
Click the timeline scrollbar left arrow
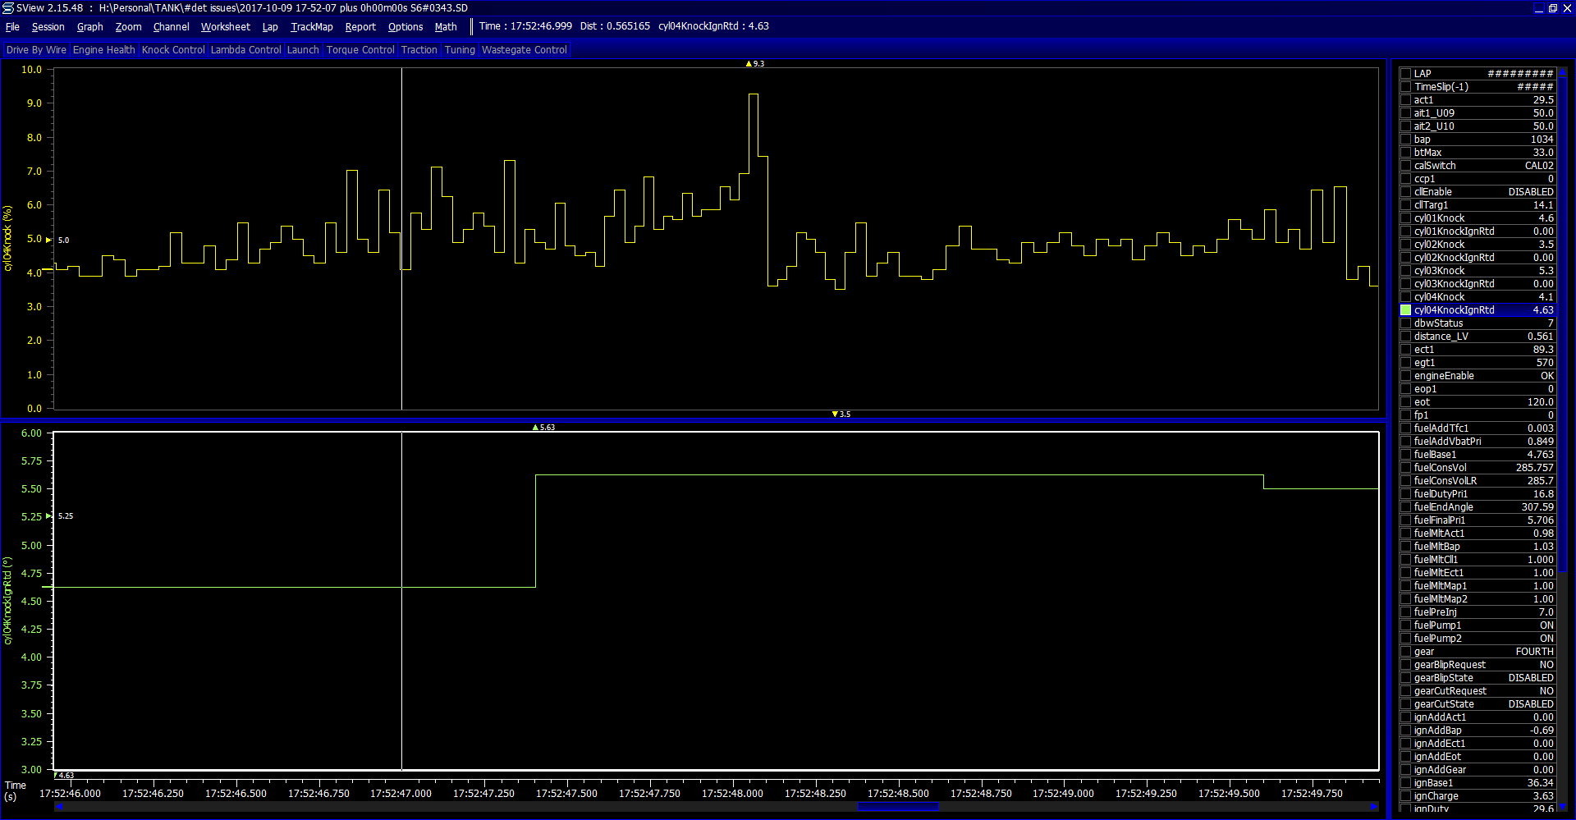click(x=58, y=807)
